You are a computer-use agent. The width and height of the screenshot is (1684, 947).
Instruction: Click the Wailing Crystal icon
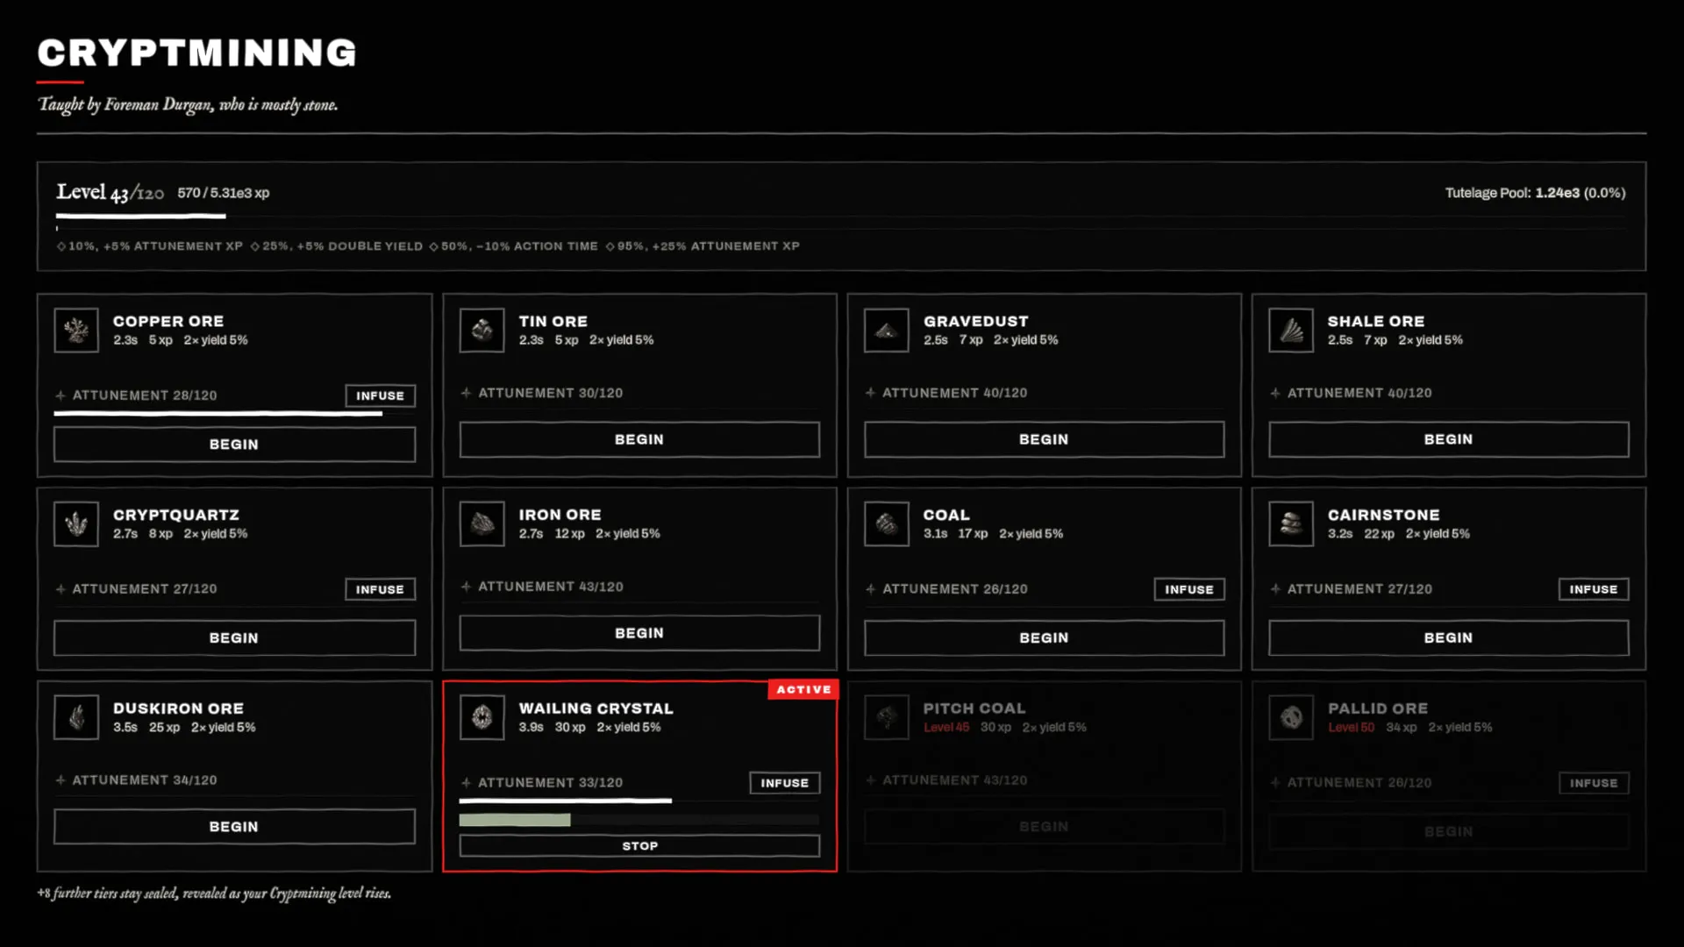(x=482, y=717)
